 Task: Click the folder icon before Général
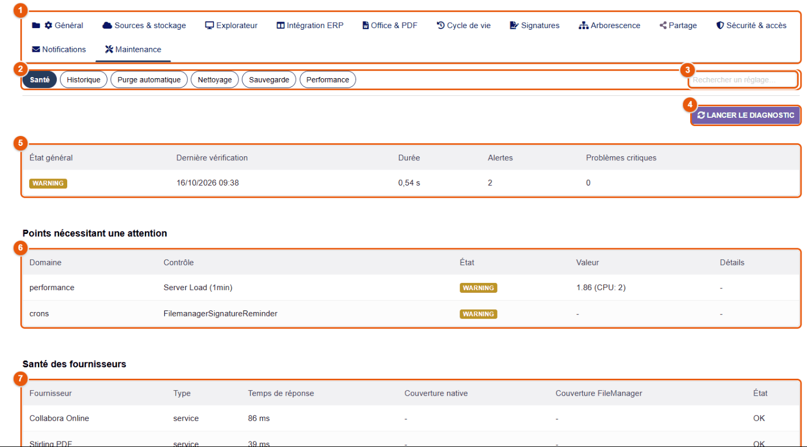tap(36, 25)
